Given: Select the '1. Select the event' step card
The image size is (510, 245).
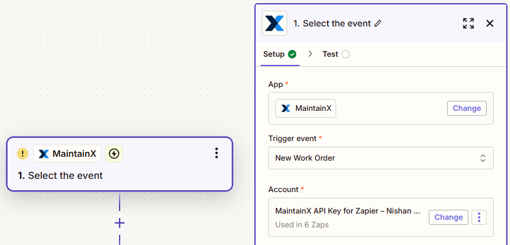Looking at the screenshot, I should [x=120, y=164].
